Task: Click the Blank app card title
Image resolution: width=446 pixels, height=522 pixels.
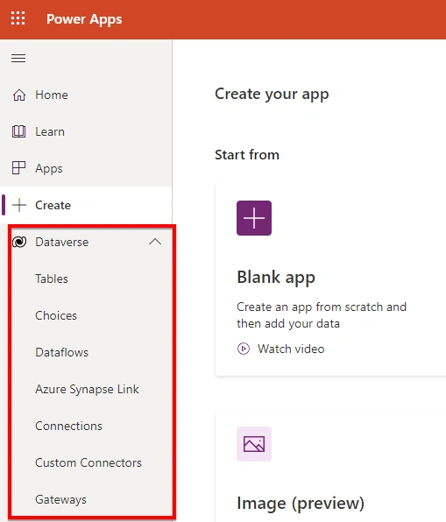Action: [276, 278]
